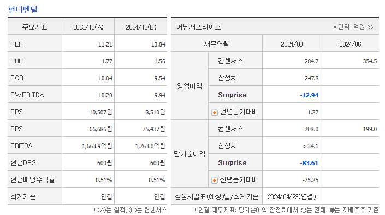The image size is (385, 215).
Task: Select 전년동기대비 value 1.27
Action: (x=313, y=112)
